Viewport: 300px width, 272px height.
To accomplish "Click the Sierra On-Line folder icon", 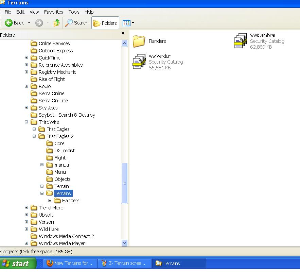I will [x=34, y=101].
